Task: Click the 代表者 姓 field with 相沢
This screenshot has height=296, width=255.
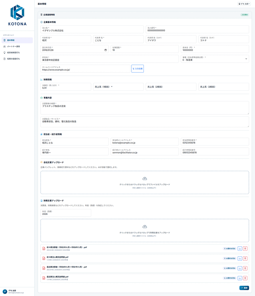Action: (x=66, y=39)
